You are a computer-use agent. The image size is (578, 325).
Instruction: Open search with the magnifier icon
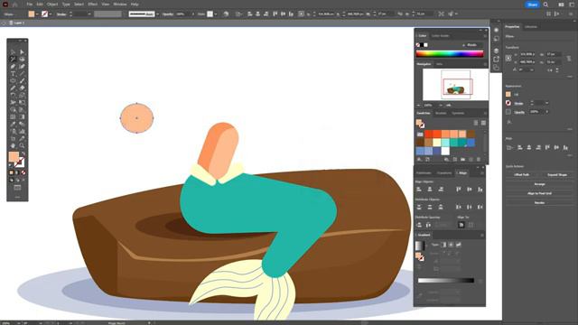pyautogui.click(x=545, y=5)
